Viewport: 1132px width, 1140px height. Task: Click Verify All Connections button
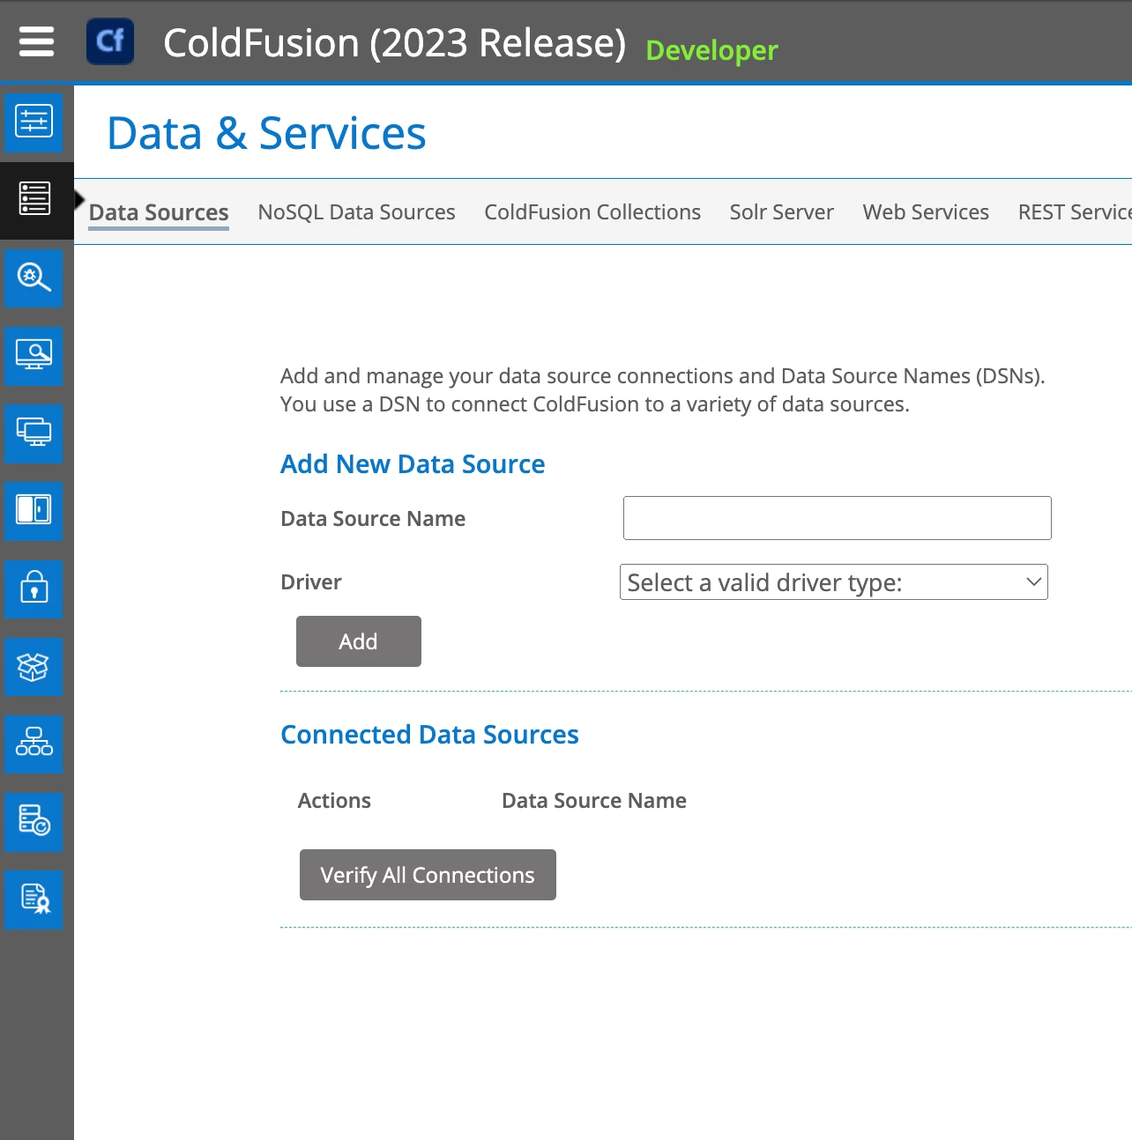click(x=428, y=875)
